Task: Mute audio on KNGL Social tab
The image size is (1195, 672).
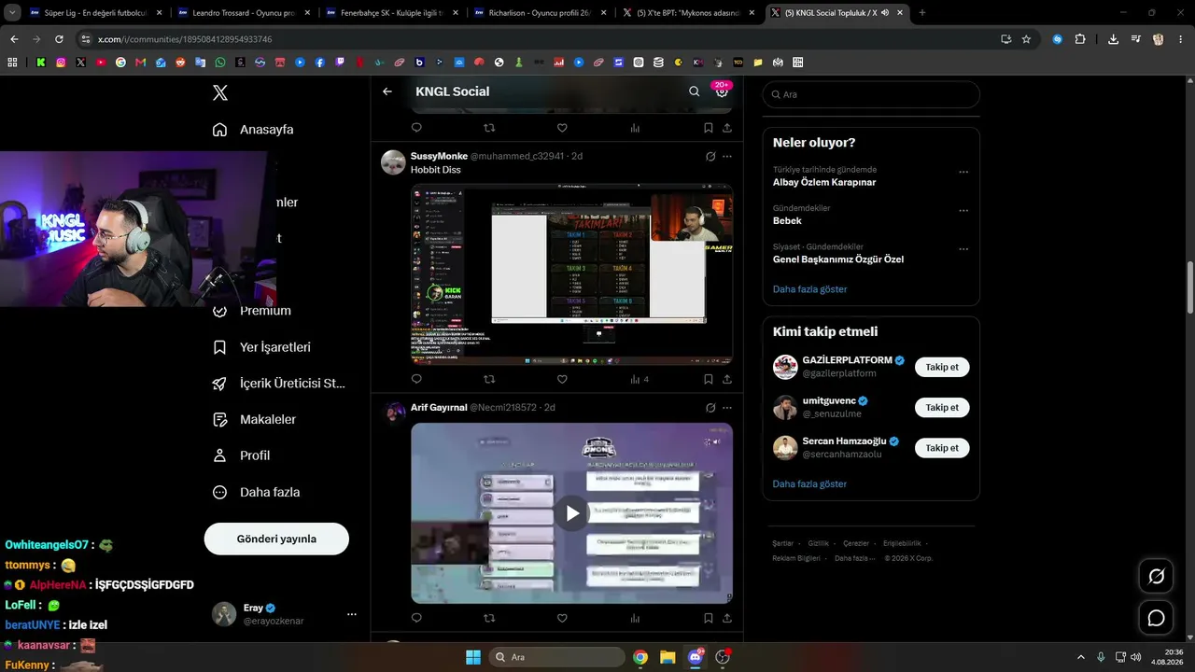Action: click(x=883, y=13)
